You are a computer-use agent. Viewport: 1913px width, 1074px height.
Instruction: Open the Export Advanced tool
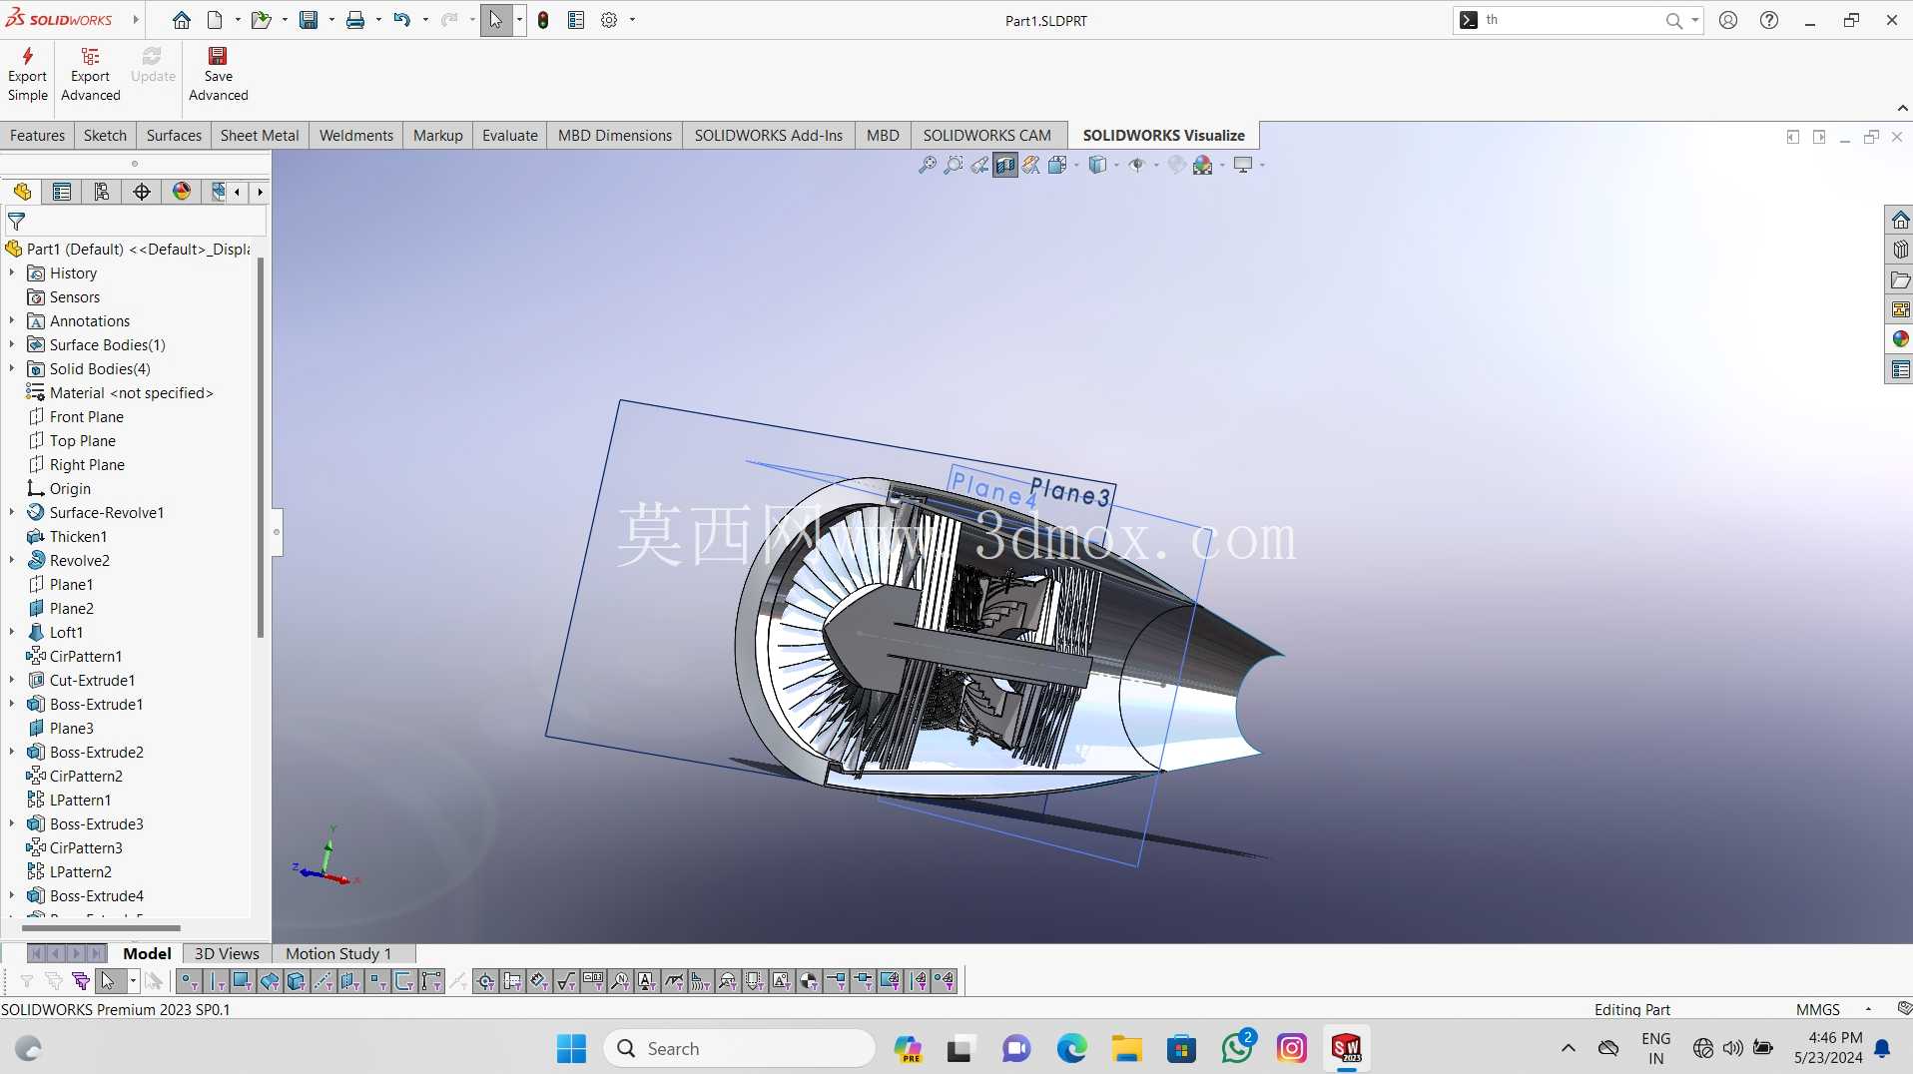pos(90,74)
